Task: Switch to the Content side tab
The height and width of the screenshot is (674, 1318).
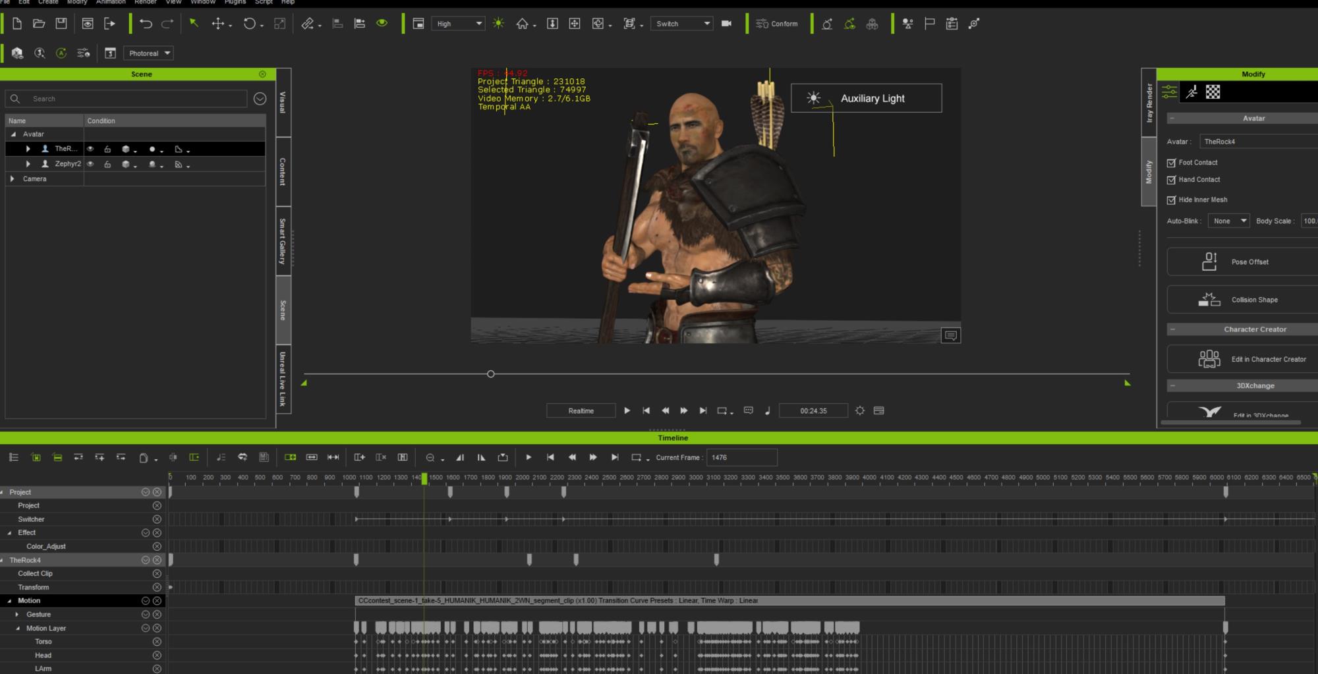Action: tap(283, 171)
